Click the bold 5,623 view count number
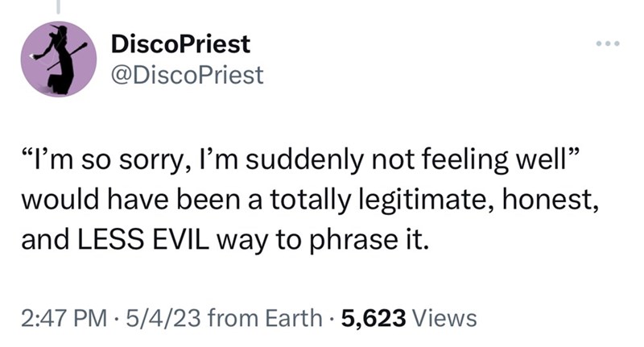The width and height of the screenshot is (644, 347). point(374,318)
